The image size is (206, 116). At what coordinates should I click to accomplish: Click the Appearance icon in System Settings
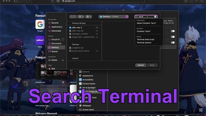tap(80, 76)
